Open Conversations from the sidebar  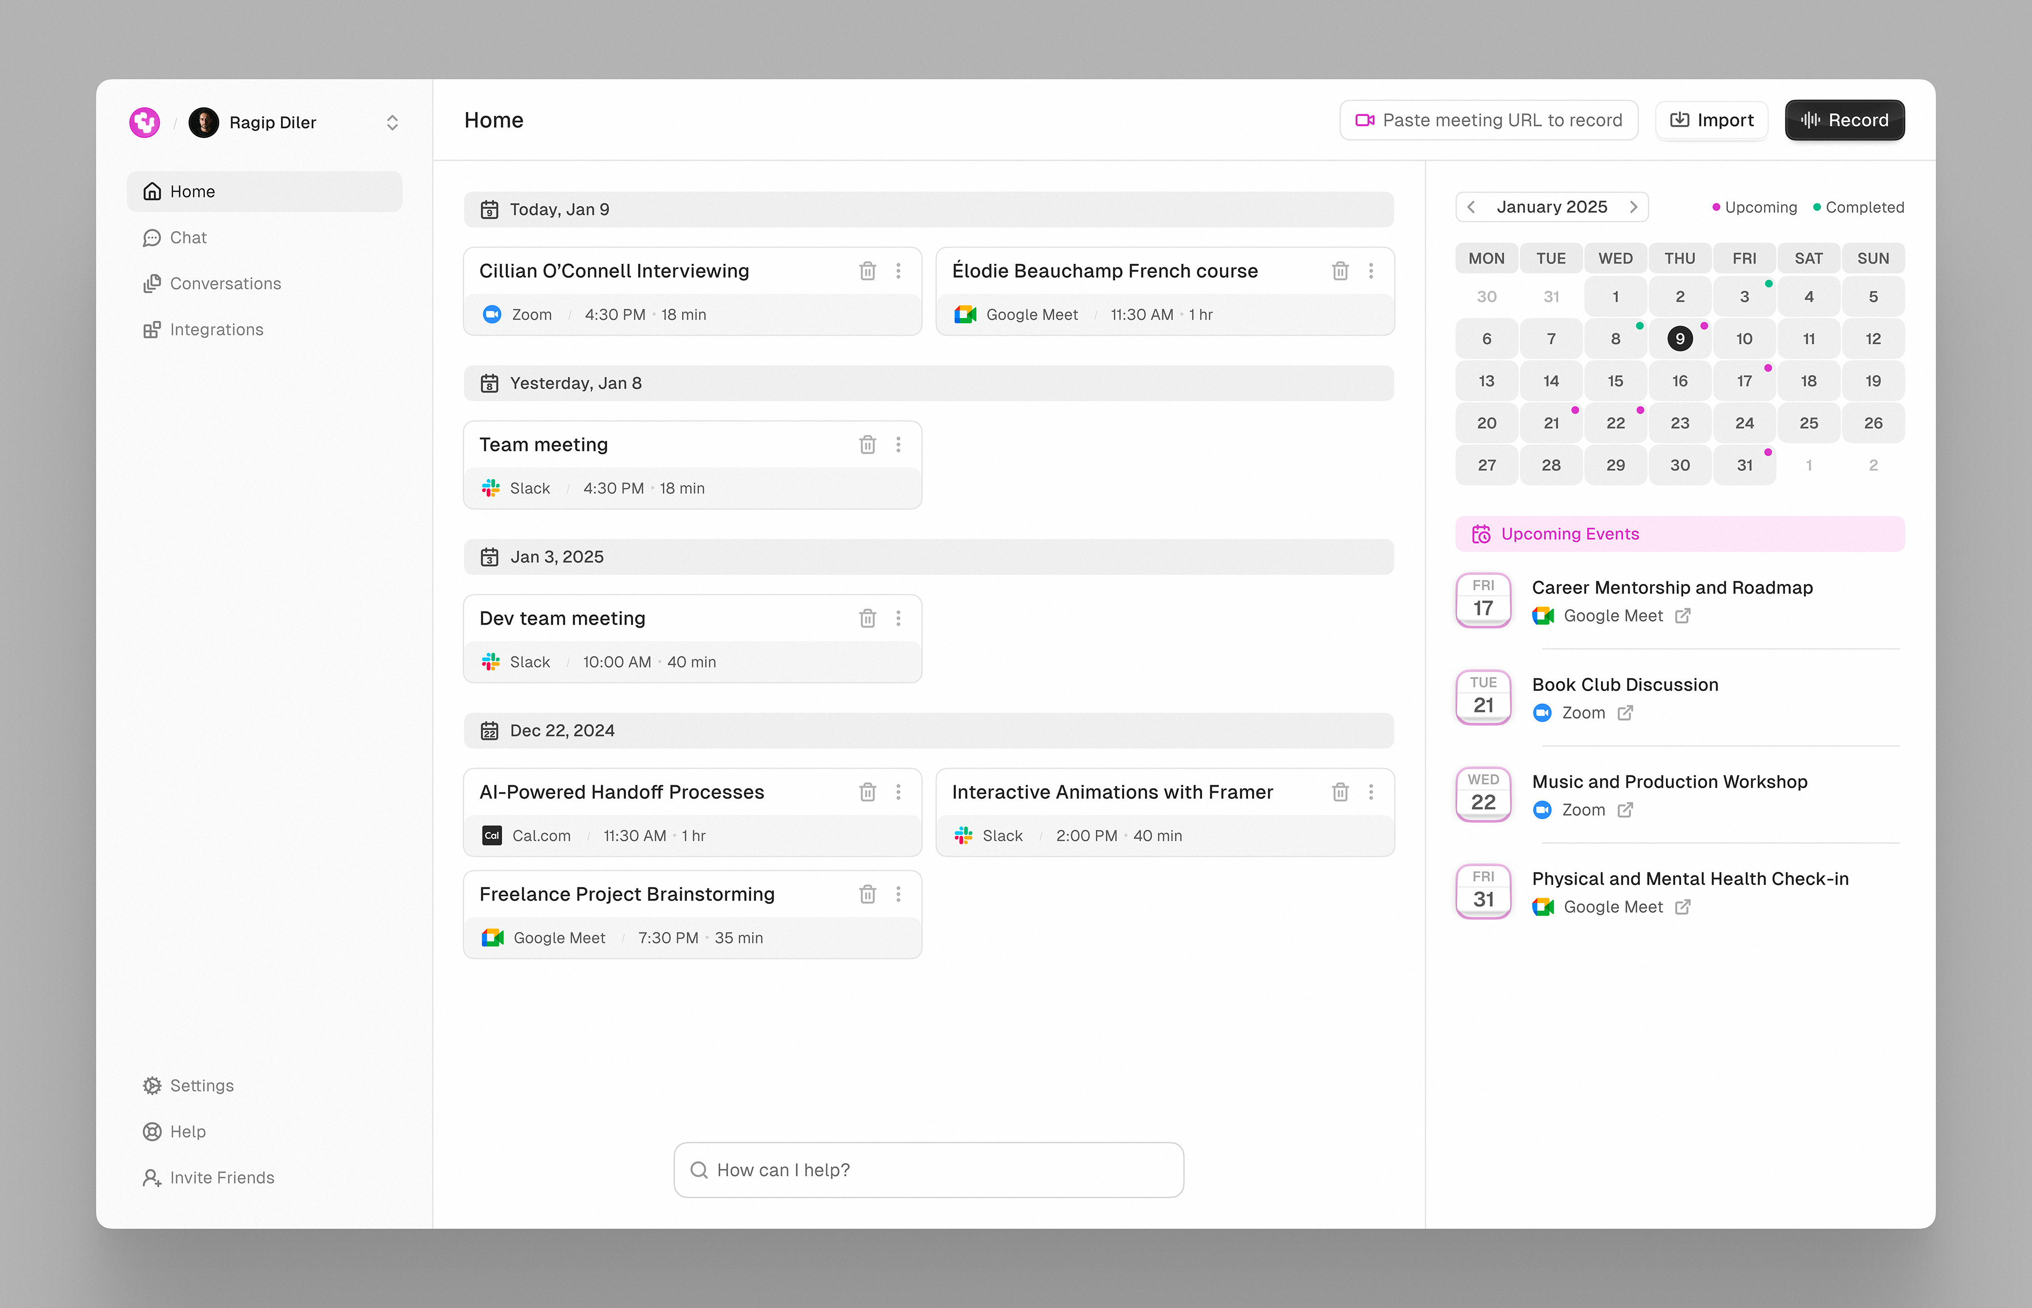[225, 283]
